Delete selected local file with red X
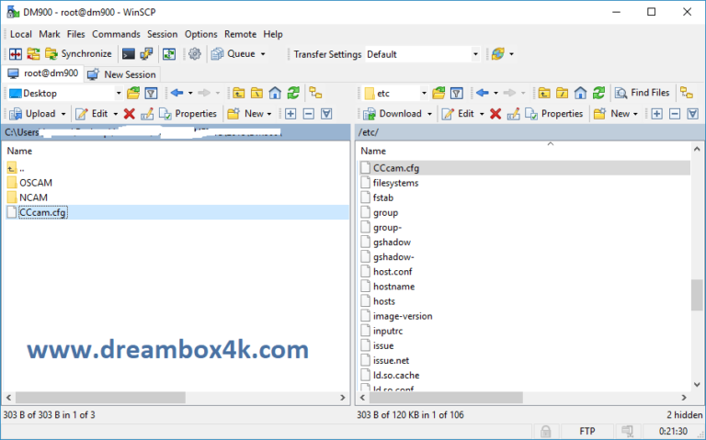Viewport: 706px width, 440px height. click(130, 114)
